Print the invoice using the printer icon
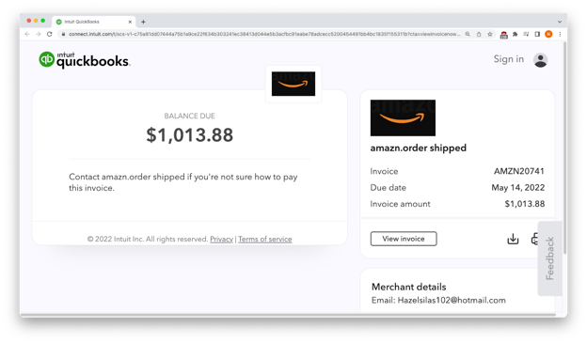Image resolution: width=587 pixels, height=343 pixels. tap(534, 239)
